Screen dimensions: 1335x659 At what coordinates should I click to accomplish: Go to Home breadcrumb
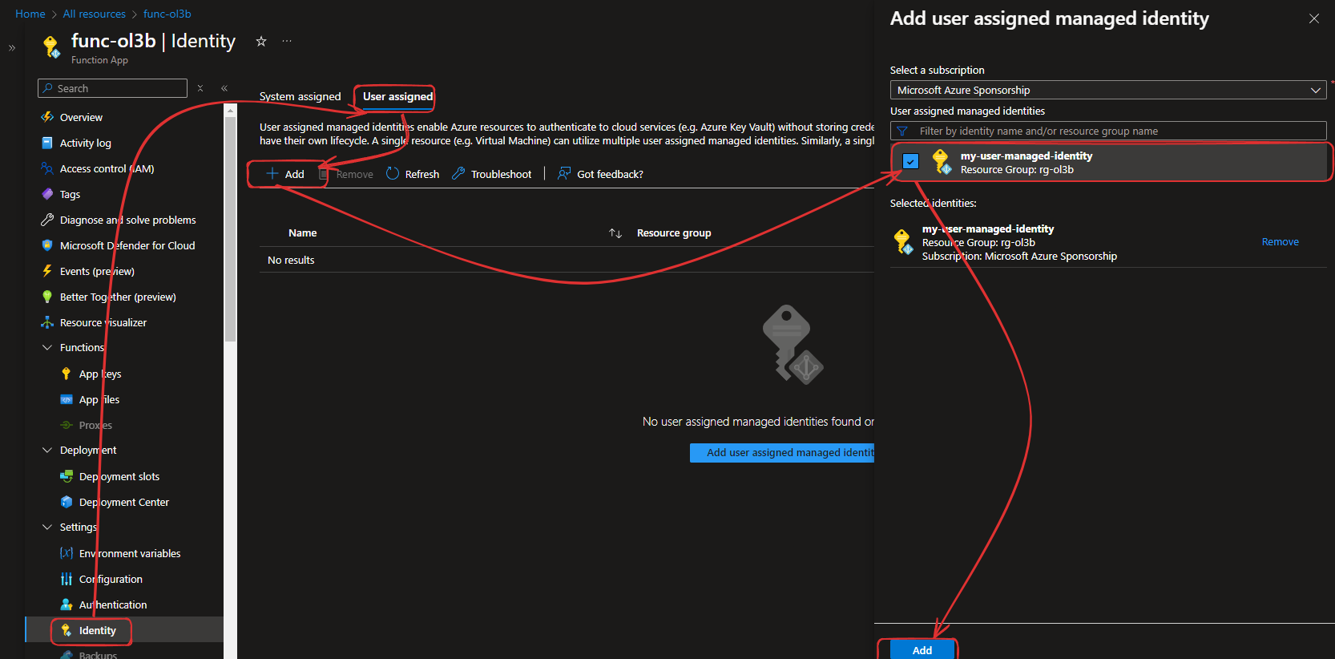click(x=30, y=14)
